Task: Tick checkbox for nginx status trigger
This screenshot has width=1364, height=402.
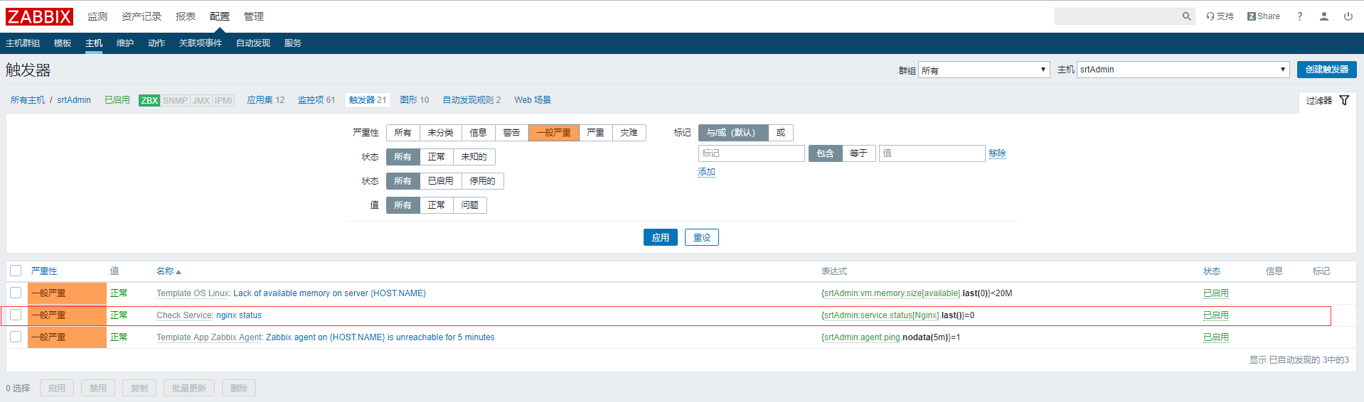Action: pyautogui.click(x=16, y=315)
